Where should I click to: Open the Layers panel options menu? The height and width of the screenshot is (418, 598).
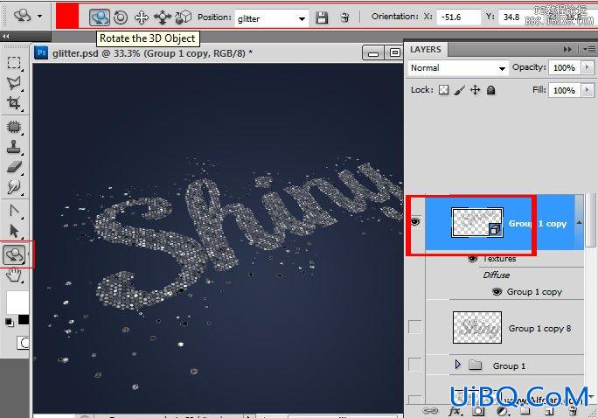click(x=589, y=49)
